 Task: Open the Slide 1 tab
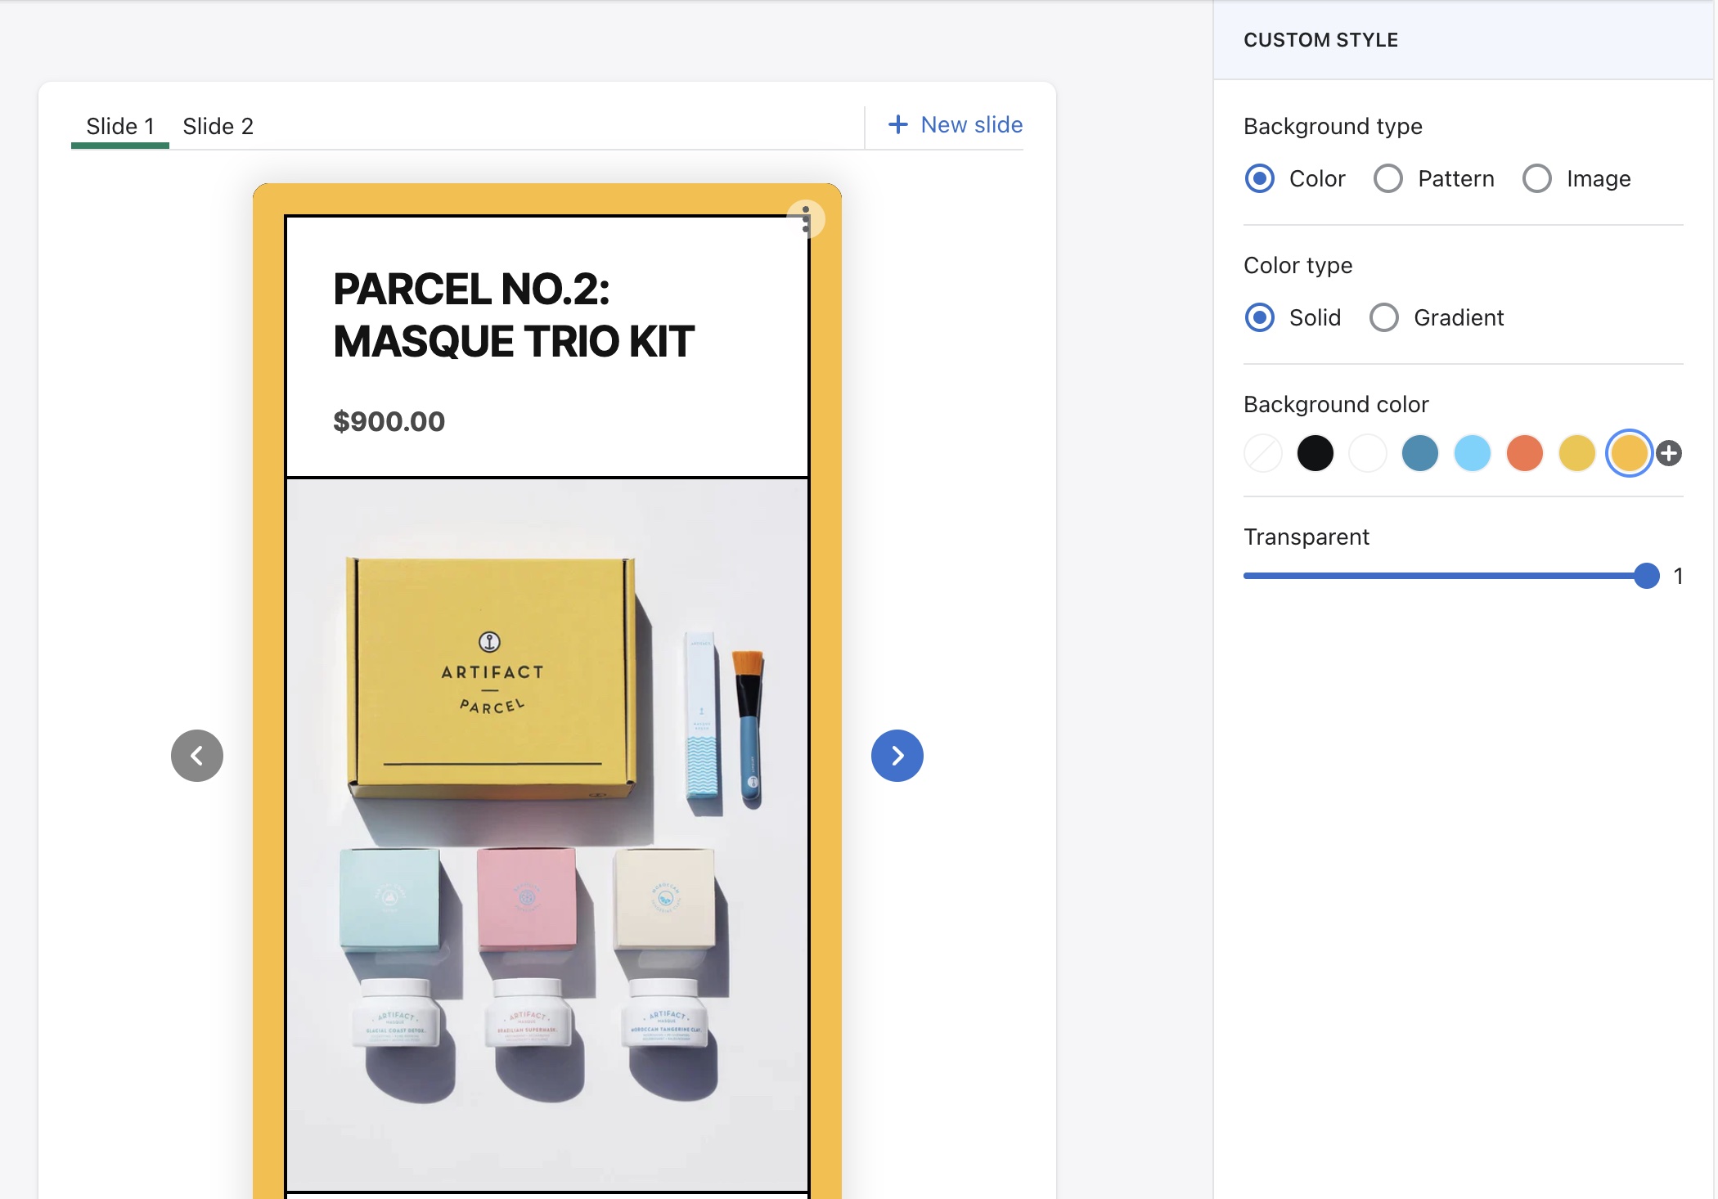120,126
